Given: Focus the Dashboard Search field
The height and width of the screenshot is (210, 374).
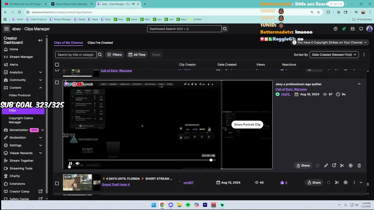Looking at the screenshot, I should [184, 29].
